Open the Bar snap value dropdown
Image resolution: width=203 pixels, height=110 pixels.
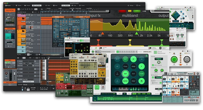coord(43,9)
